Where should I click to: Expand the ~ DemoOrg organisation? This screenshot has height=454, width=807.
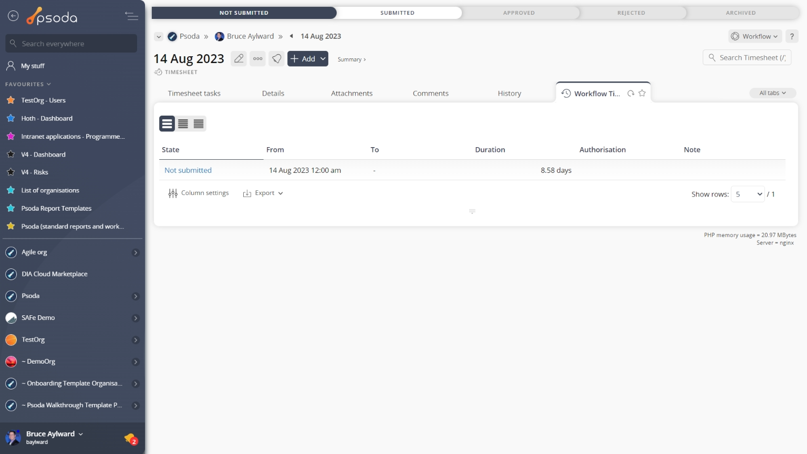tap(136, 362)
